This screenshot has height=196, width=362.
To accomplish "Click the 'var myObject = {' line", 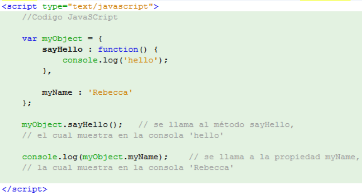I will pyautogui.click(x=62, y=39).
